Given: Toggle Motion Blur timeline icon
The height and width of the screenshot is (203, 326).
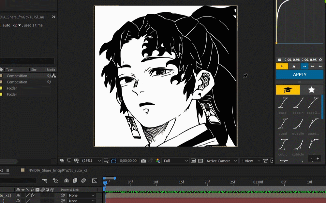Looking at the screenshot, I should 83,180.
